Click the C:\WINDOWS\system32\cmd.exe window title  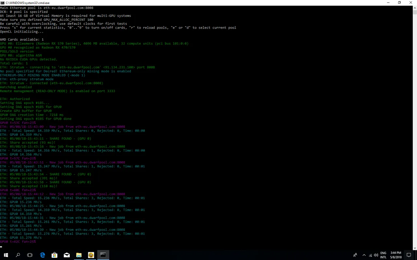click(x=28, y=3)
